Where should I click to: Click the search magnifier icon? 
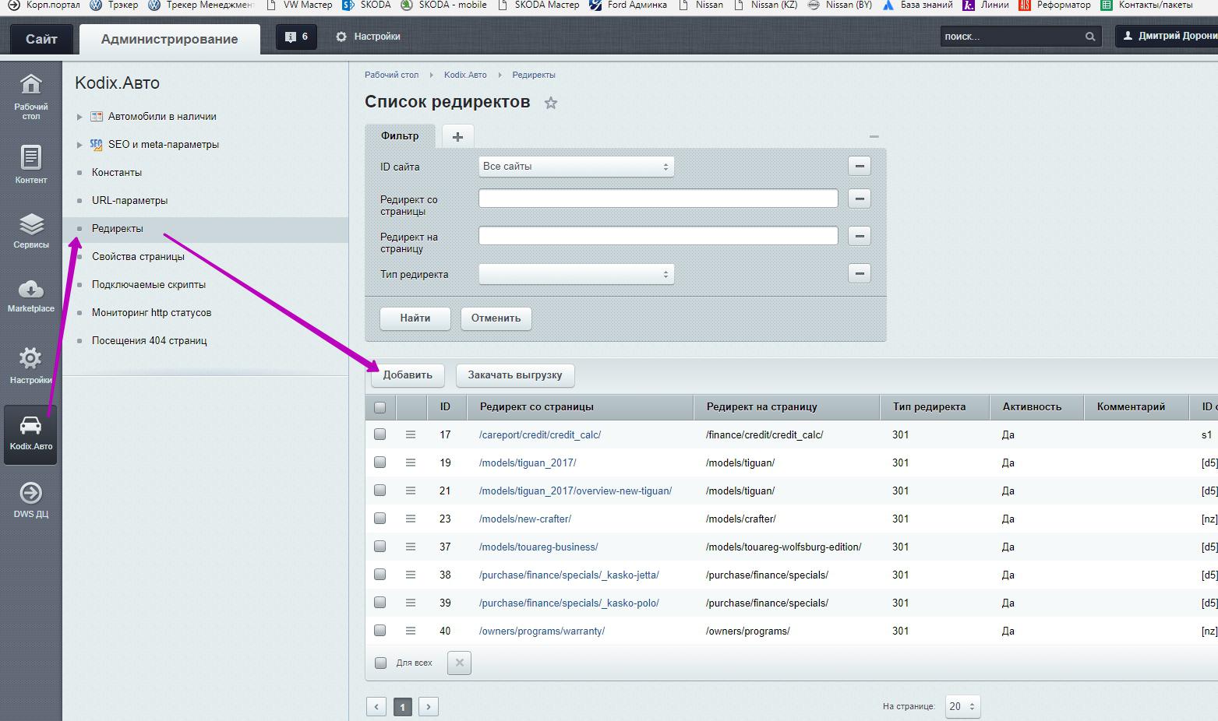(x=1090, y=37)
